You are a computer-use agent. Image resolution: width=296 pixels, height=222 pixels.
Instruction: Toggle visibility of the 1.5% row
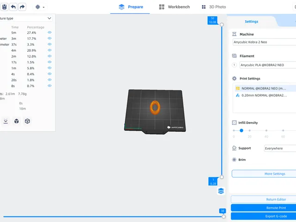tap(49, 62)
